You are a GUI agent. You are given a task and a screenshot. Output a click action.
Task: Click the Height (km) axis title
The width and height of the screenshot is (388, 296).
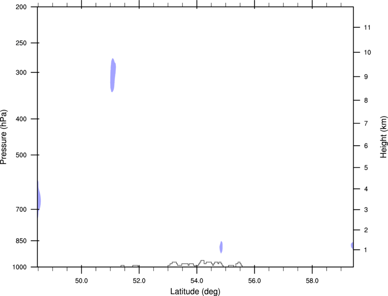point(383,137)
